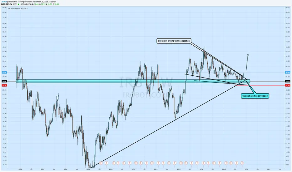Click the TradingView.com text in the header

[25, 2]
